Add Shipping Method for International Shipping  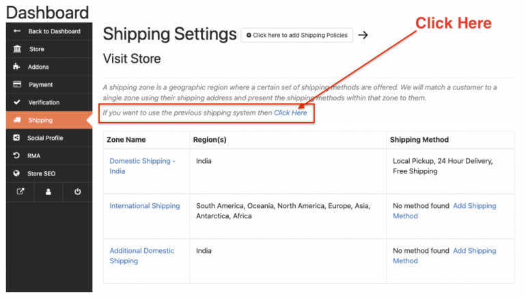(445, 211)
